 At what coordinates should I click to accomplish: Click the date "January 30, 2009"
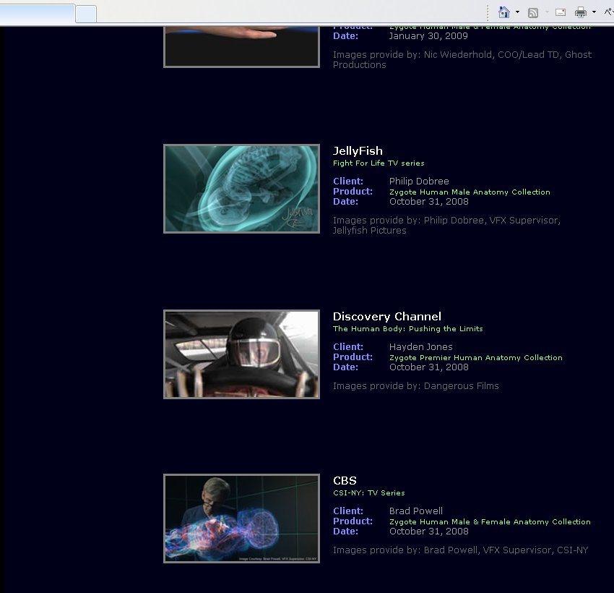[428, 36]
